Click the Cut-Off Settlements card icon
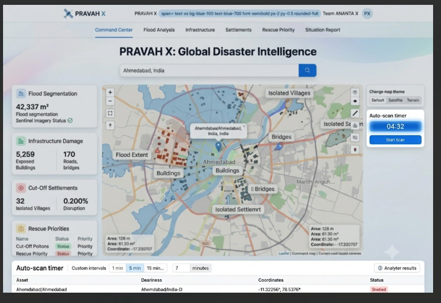441x303 pixels. [21, 188]
